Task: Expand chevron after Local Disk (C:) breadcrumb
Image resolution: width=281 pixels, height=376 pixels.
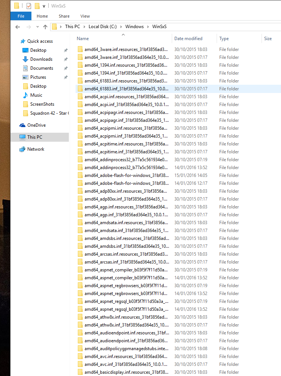Action: (x=121, y=27)
